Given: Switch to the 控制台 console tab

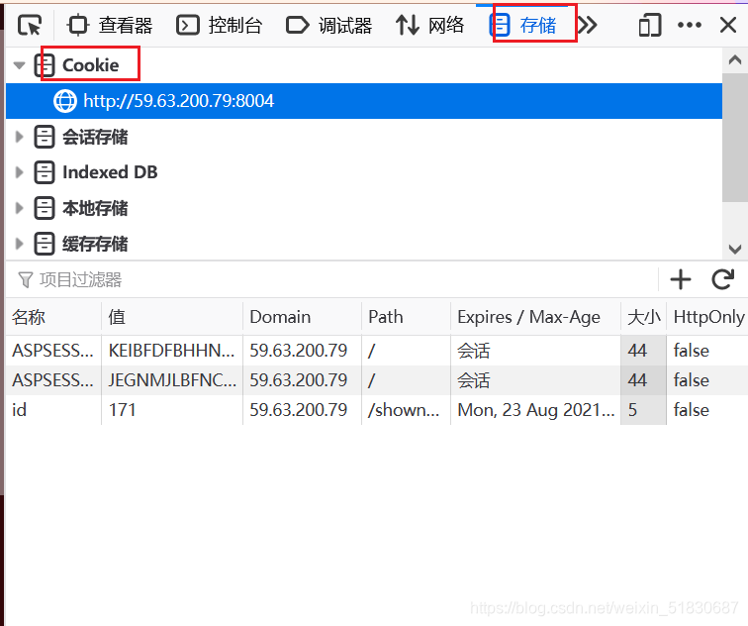Looking at the screenshot, I should (219, 26).
